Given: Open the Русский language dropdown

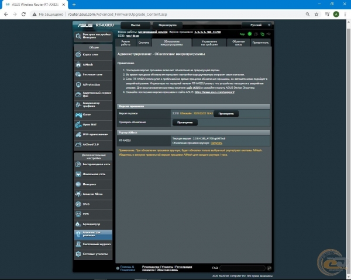Looking at the screenshot, I should [257, 25].
